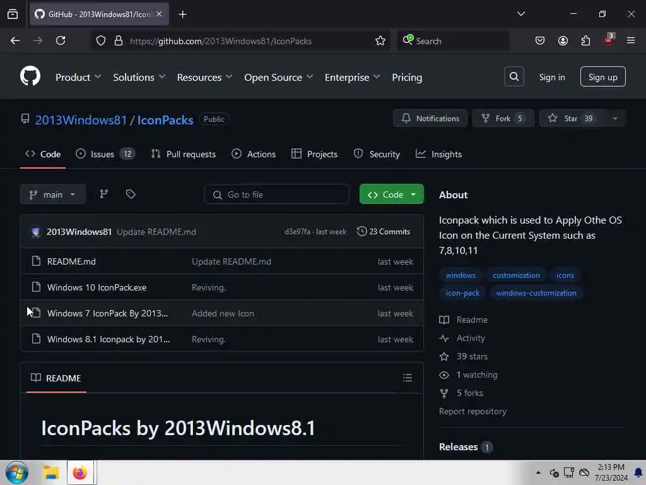Click the Windows Start orb
This screenshot has height=485, width=646.
point(17,472)
